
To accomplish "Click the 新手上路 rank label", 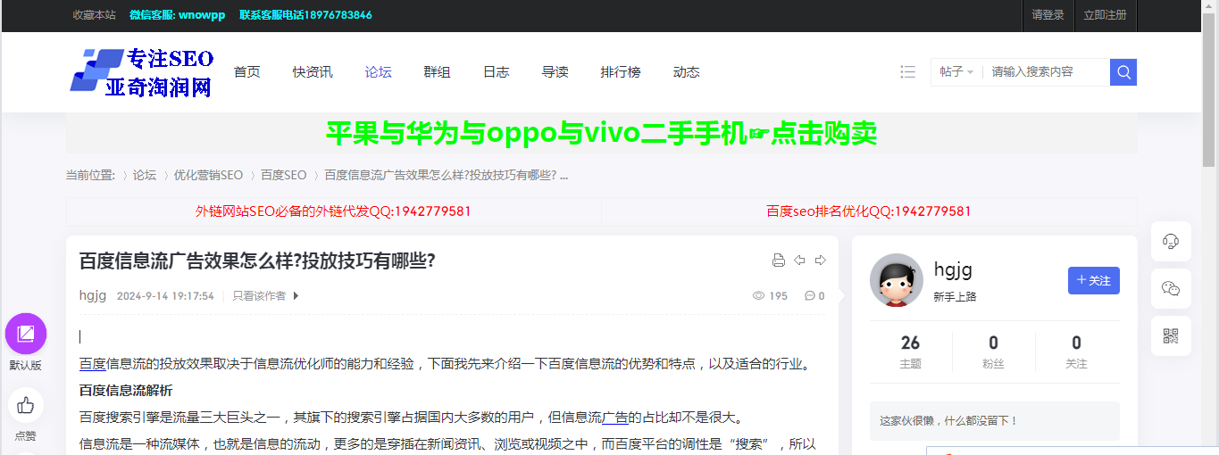I will (955, 297).
